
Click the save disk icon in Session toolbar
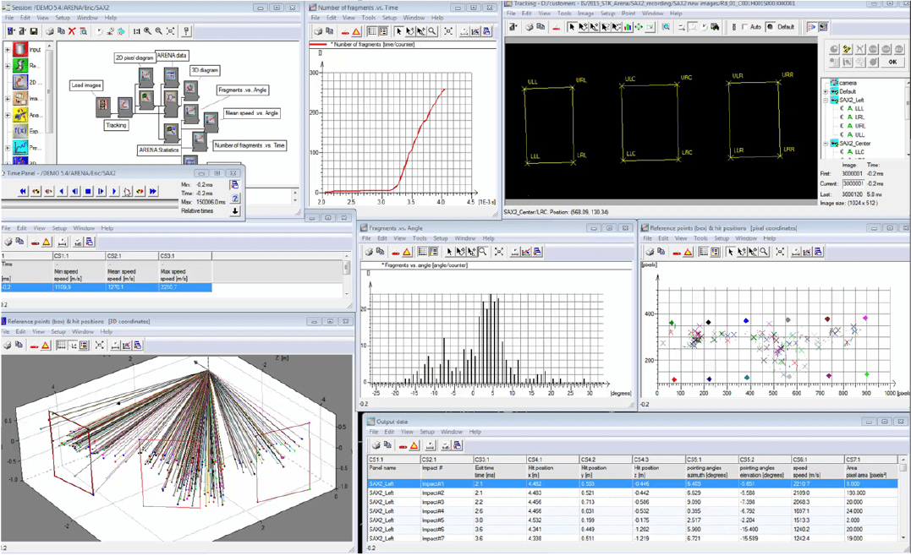coord(34,30)
